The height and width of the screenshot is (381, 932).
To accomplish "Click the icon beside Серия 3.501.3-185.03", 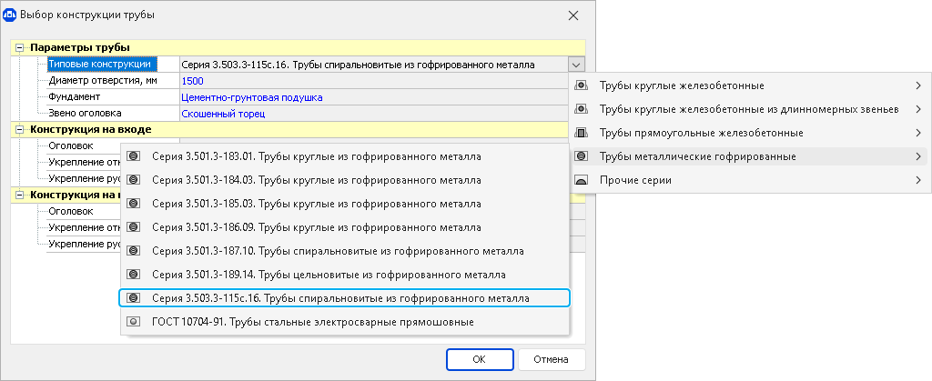I will click(134, 204).
